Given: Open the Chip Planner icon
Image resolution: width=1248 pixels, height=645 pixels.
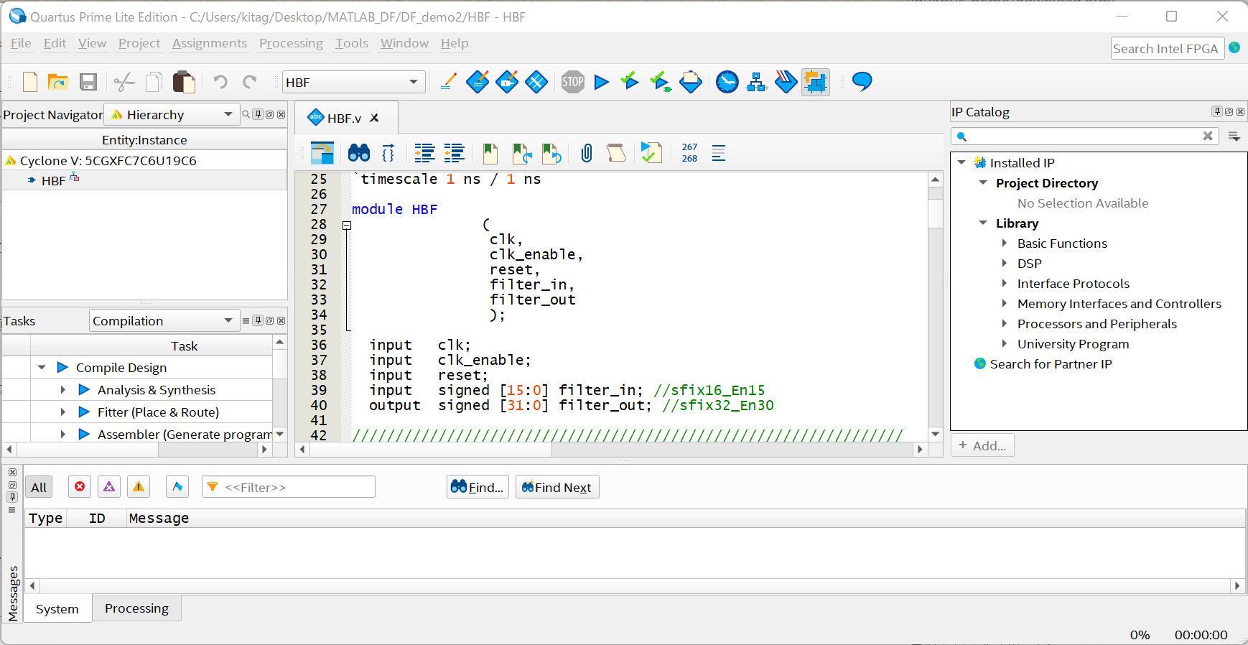Looking at the screenshot, I should click(815, 82).
